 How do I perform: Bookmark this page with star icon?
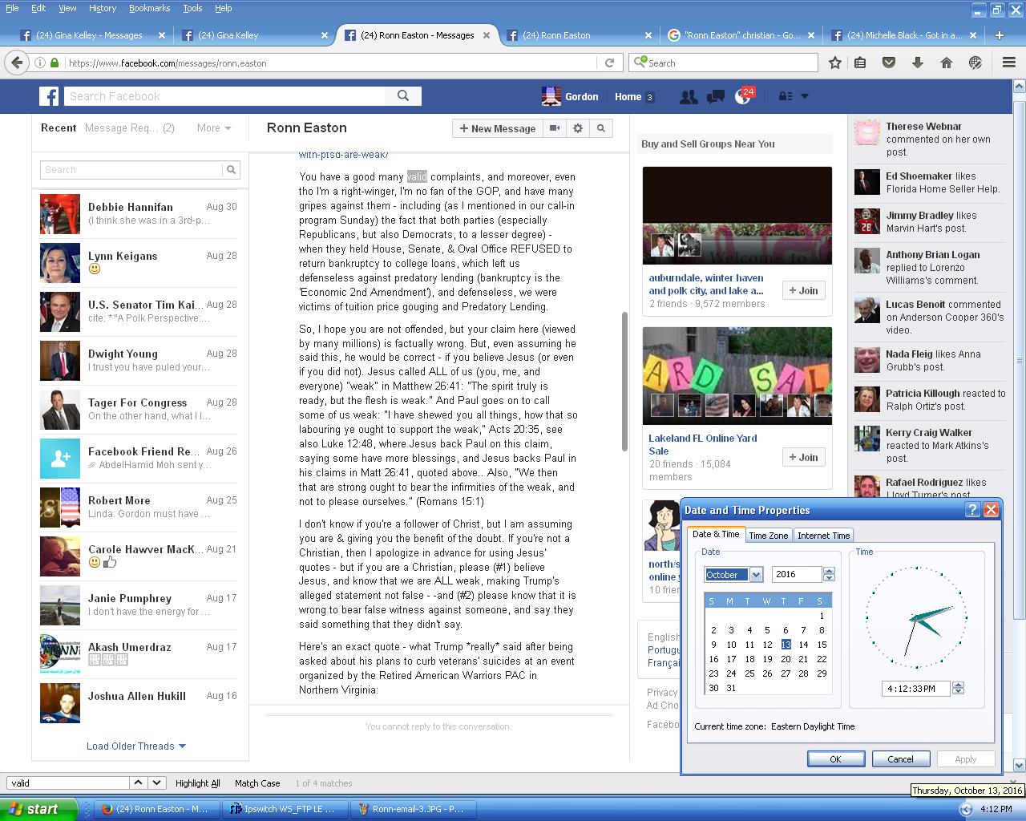pos(834,63)
